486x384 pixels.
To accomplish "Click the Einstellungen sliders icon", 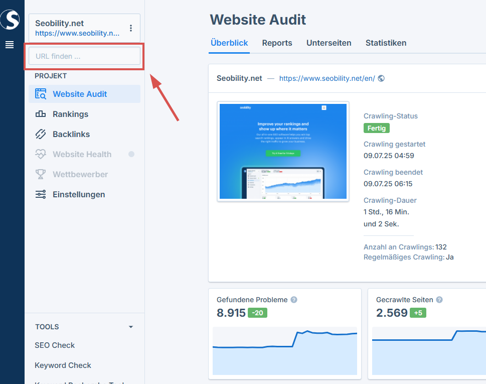I will click(x=41, y=194).
